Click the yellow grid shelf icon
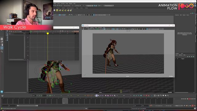The width and height of the screenshot is (197, 111). tap(57, 10)
